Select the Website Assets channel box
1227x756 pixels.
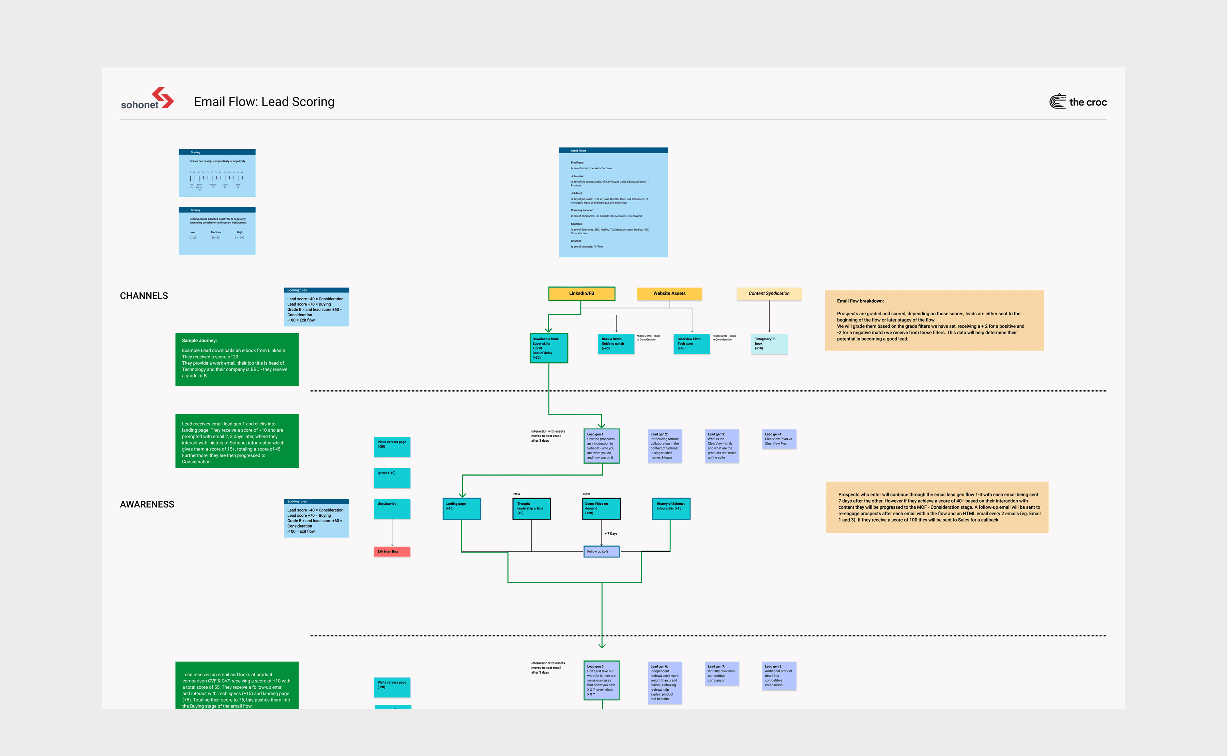tap(669, 294)
